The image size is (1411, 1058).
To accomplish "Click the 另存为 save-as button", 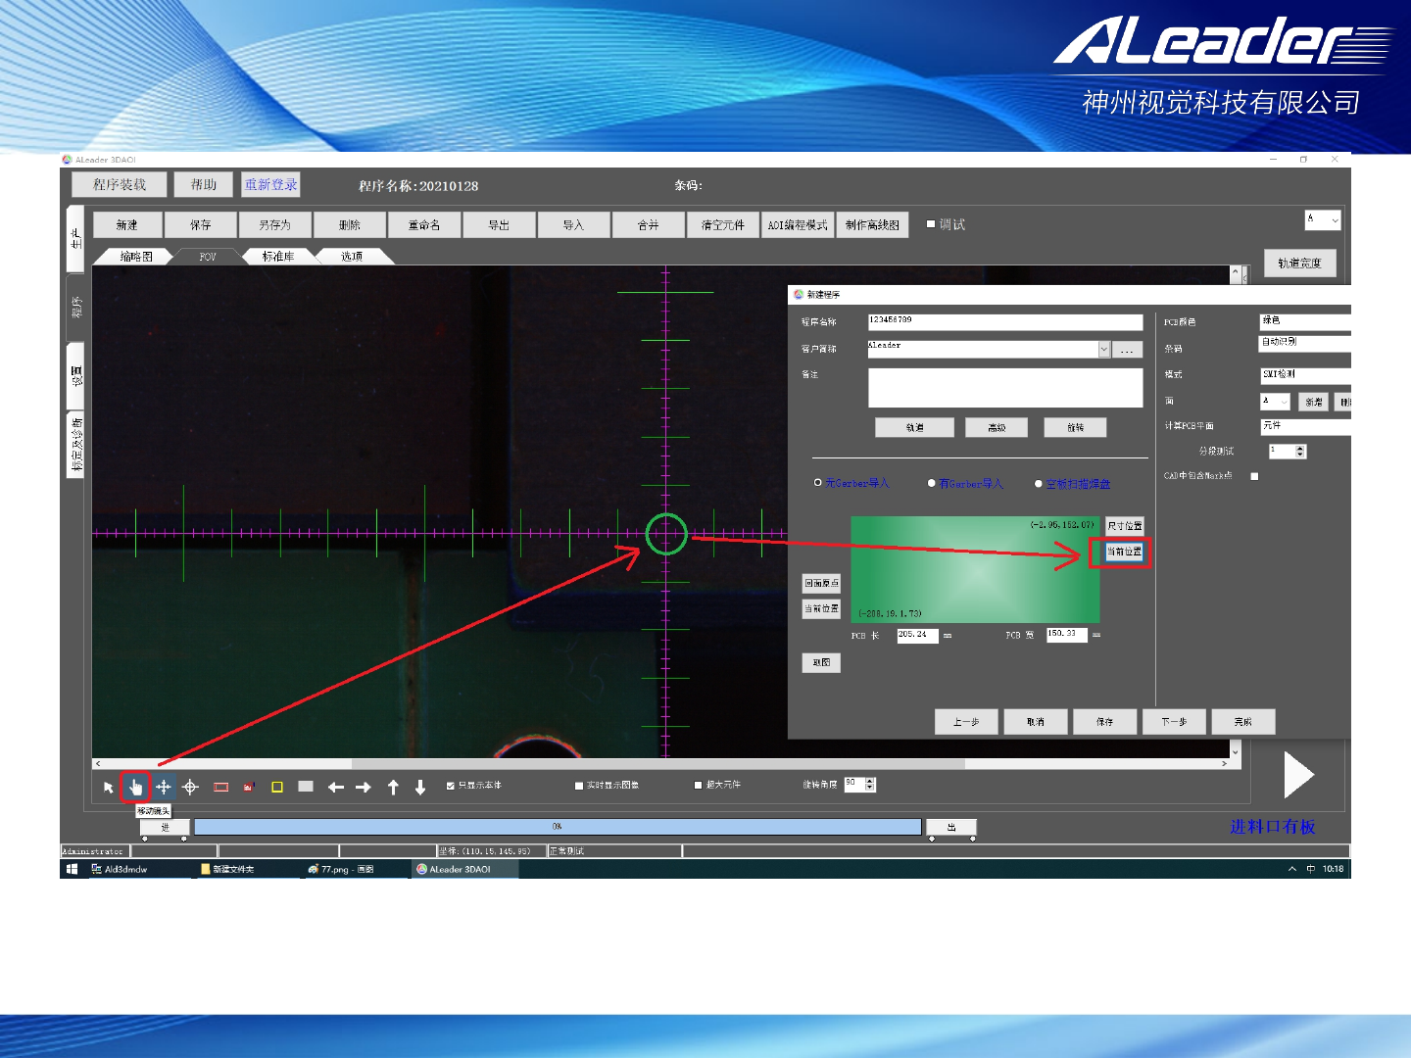I will [275, 225].
